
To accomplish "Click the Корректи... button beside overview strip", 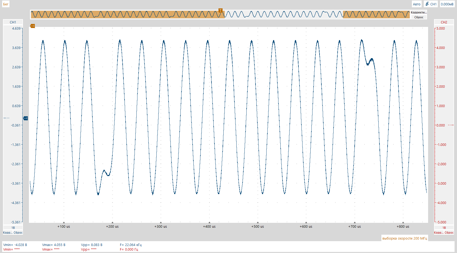I will click(419, 12).
